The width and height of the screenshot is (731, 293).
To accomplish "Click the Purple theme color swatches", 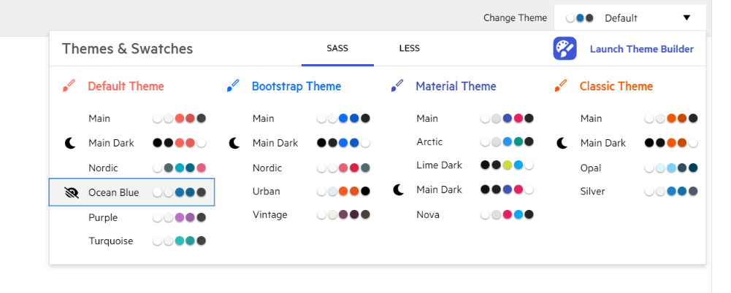I will (x=179, y=218).
